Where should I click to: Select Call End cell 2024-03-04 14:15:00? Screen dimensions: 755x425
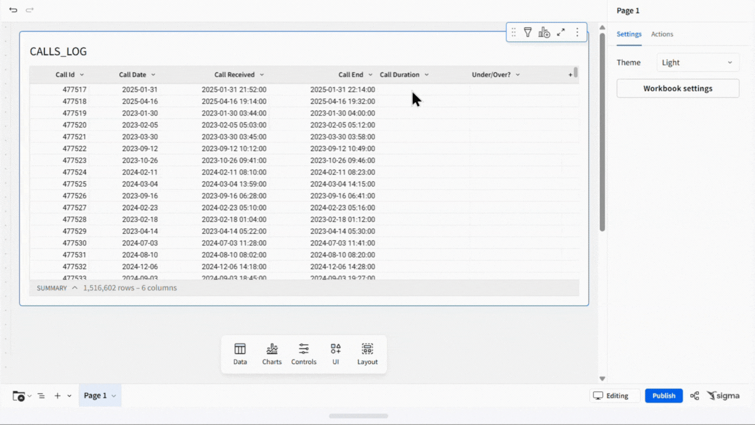[342, 184]
